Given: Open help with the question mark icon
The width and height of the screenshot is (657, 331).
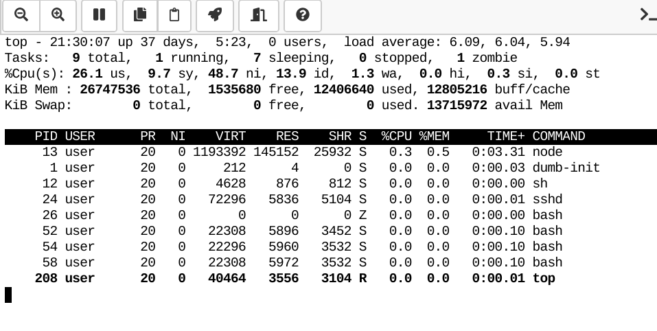Looking at the screenshot, I should pos(303,14).
